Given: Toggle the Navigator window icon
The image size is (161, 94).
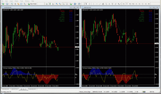Looking at the screenshot, I should click(18, 4).
